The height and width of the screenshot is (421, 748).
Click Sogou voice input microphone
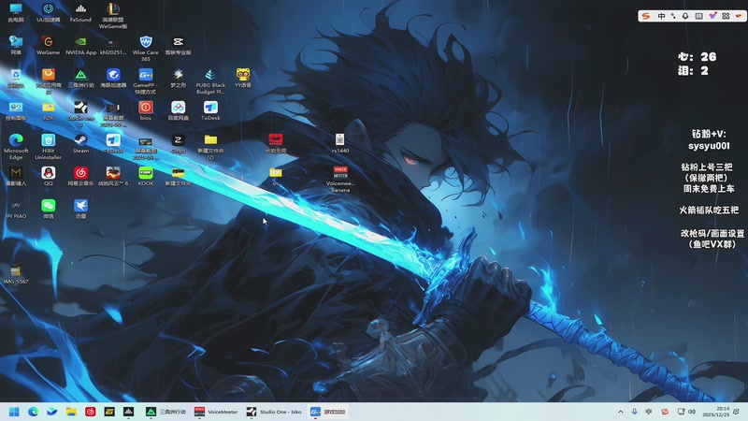[x=685, y=16]
